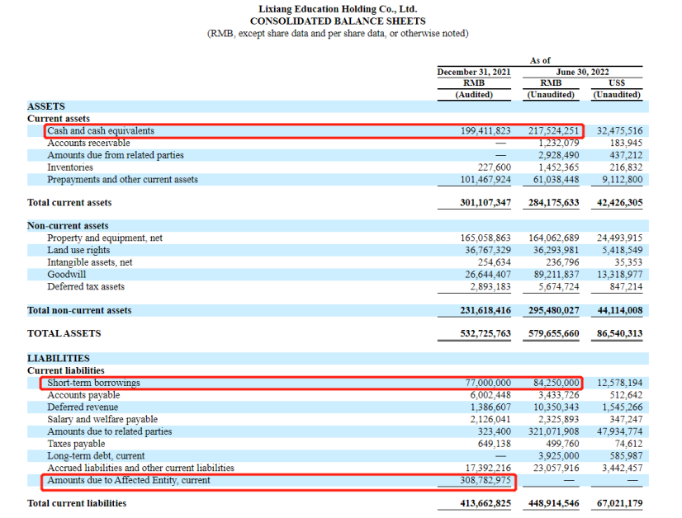The image size is (682, 518).
Task: Click the US$ column header
Action: click(x=616, y=82)
